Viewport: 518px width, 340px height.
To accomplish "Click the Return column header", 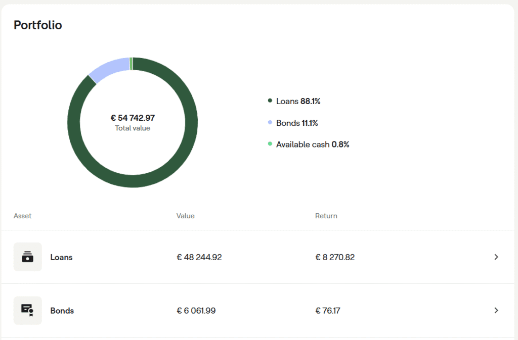I will (x=326, y=216).
